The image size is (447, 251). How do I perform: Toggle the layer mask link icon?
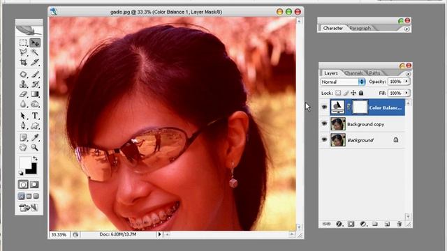tap(349, 107)
